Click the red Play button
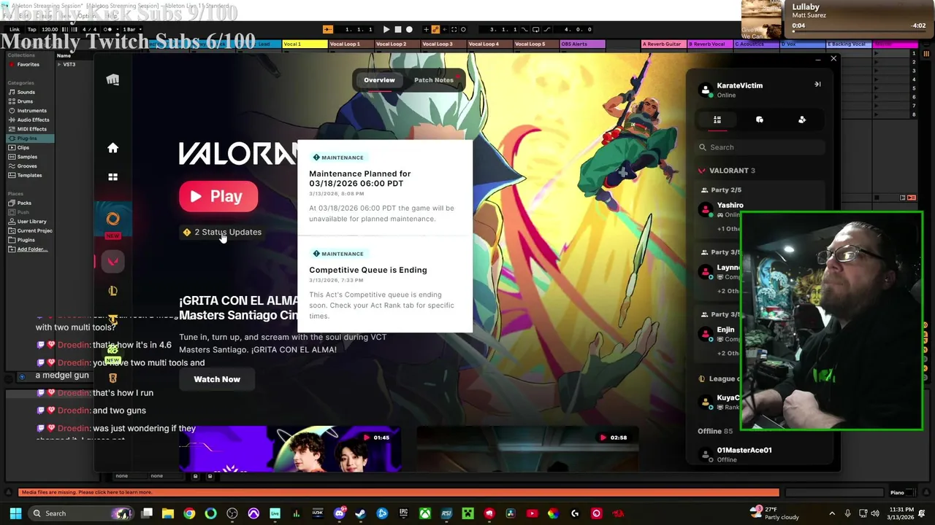 click(x=218, y=196)
